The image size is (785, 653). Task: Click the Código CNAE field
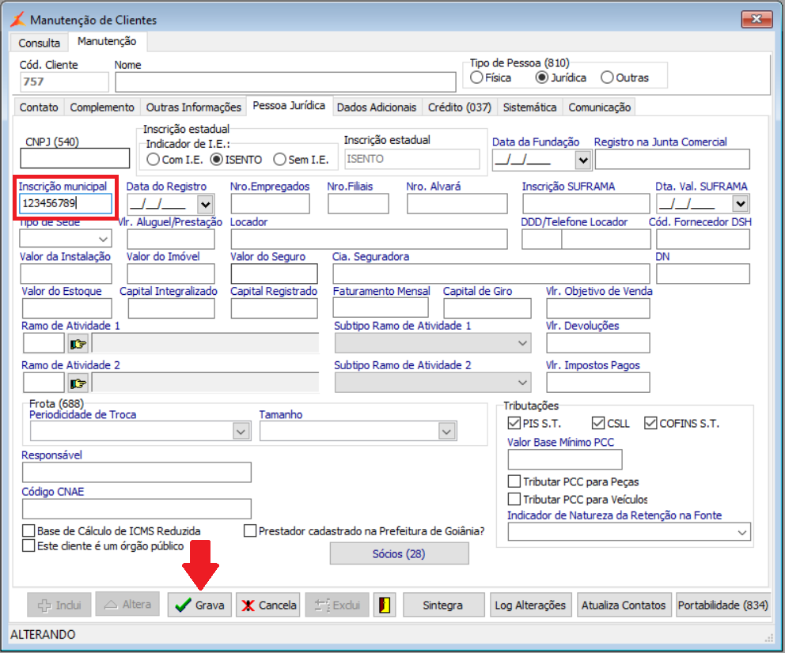pos(137,508)
